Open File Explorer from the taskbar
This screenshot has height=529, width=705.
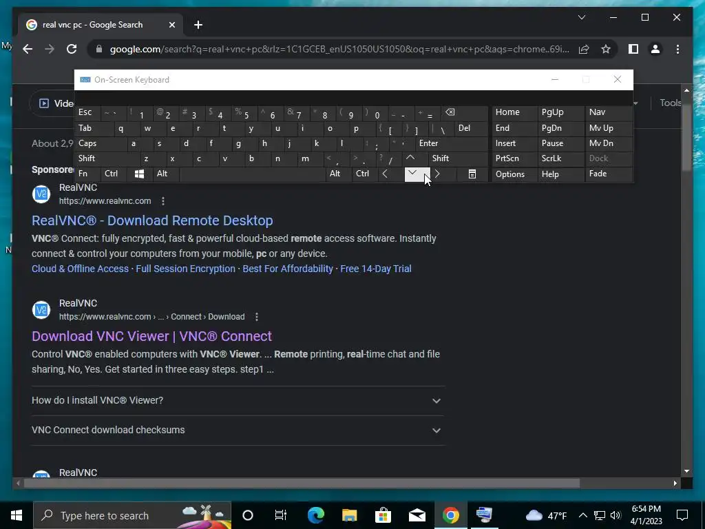coord(349,515)
